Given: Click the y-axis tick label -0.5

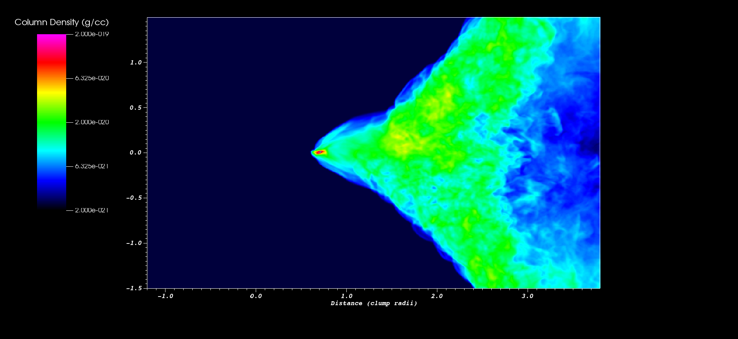Looking at the screenshot, I should tap(134, 198).
